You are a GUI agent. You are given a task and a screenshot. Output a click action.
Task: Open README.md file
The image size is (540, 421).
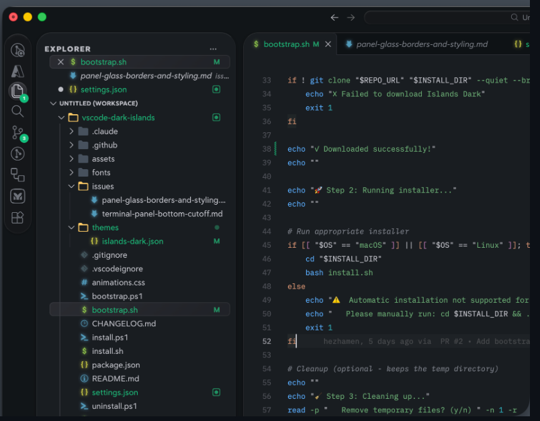tap(140, 379)
